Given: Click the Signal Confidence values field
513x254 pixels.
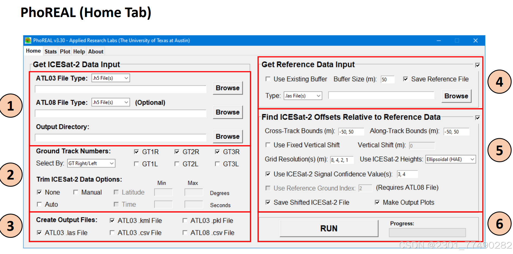Looking at the screenshot, I should click(407, 174).
